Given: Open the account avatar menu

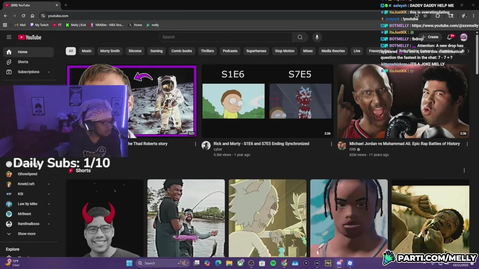Looking at the screenshot, I should coord(464,37).
